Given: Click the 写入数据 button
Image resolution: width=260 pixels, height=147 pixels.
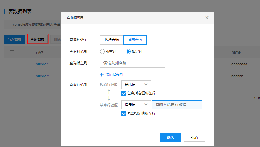Looking at the screenshot, I should click(x=14, y=39).
